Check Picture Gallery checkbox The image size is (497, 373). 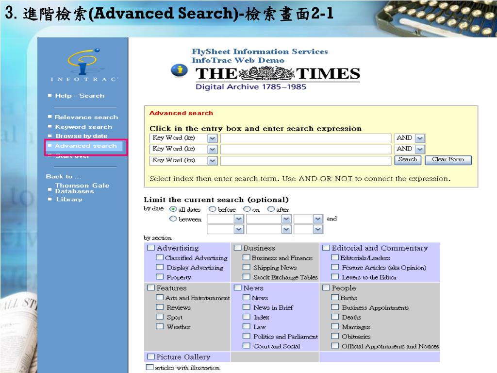click(x=151, y=356)
